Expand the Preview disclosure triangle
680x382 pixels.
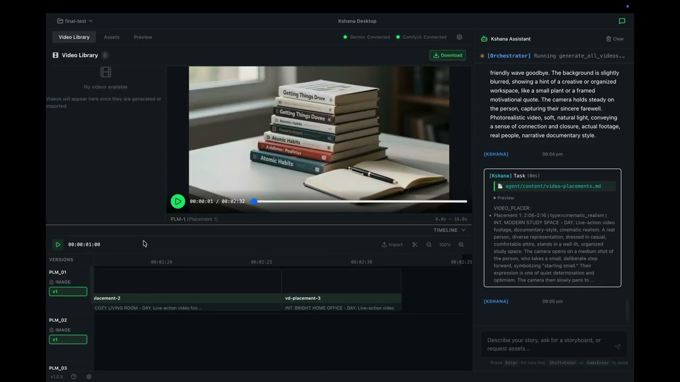point(495,198)
